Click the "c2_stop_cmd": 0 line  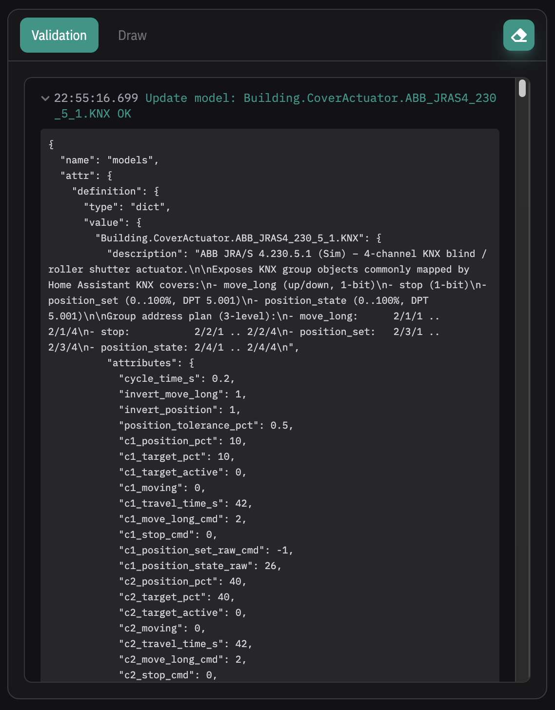point(168,675)
